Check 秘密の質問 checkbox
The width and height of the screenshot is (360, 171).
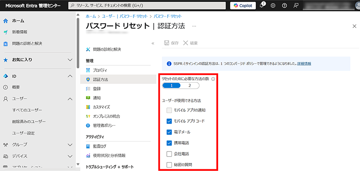169,165
